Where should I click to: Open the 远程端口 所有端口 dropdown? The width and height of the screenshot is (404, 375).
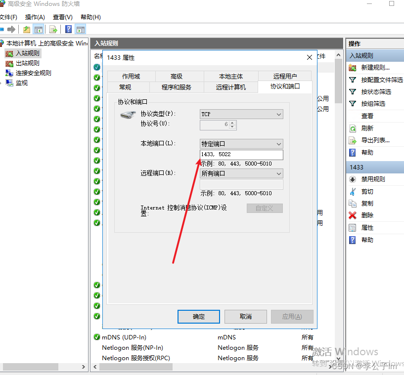tap(241, 173)
